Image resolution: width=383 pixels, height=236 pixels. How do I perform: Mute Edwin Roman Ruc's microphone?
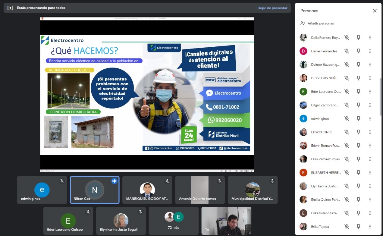coord(347,146)
